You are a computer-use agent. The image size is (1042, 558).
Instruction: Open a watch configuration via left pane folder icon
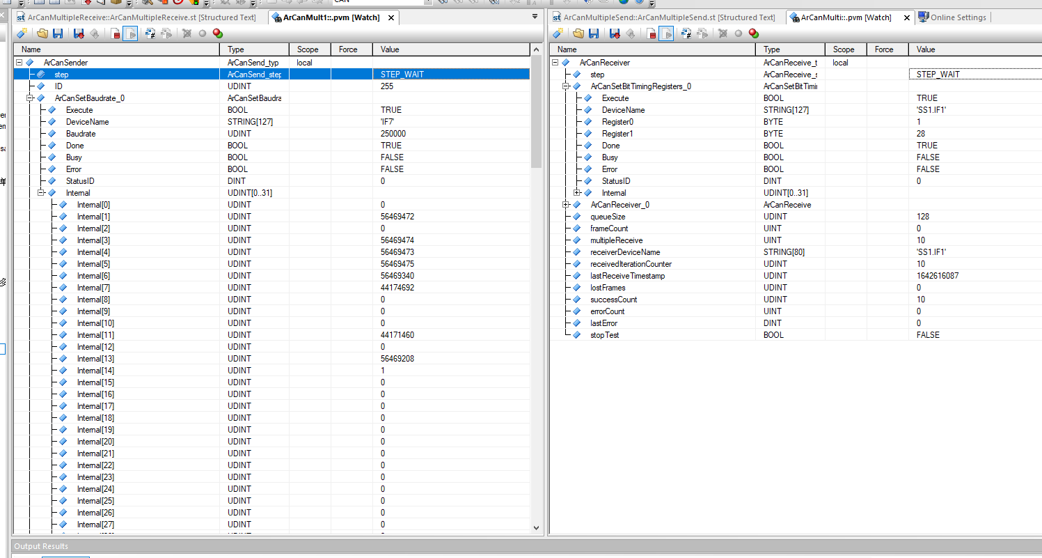[42, 33]
